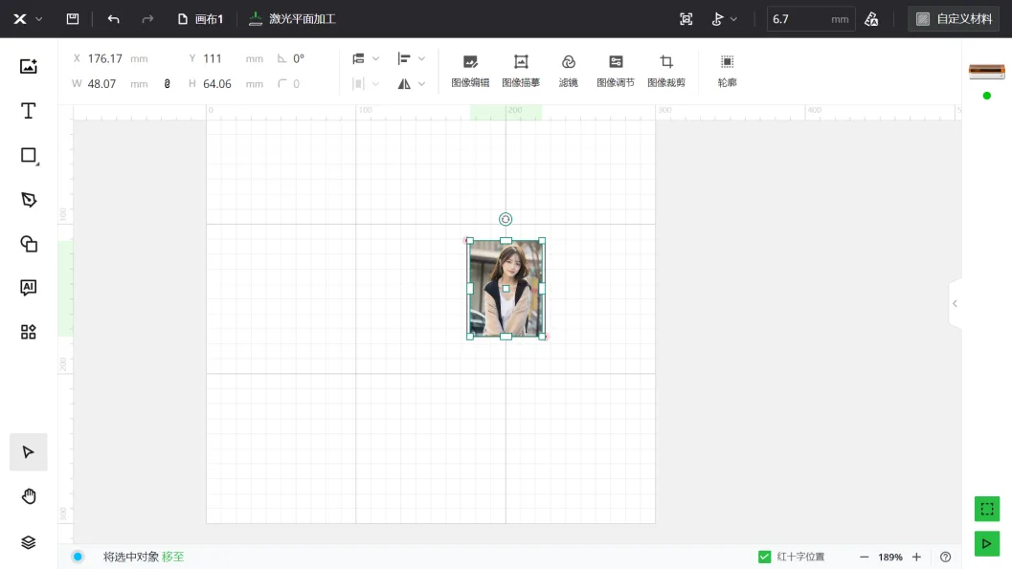Toggle the blue indicator in status bar
1012x569 pixels.
pyautogui.click(x=78, y=557)
